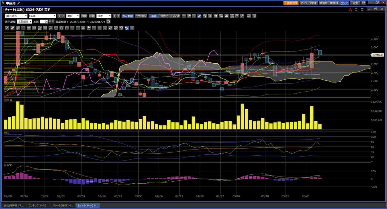Expand the 本数指定 period type dropdown
387x209 pixels.
coord(25,22)
